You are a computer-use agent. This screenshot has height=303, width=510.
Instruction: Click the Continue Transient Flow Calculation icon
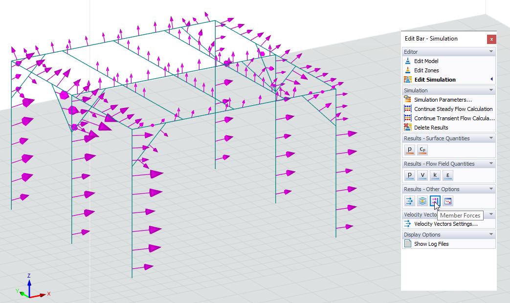pyautogui.click(x=407, y=118)
